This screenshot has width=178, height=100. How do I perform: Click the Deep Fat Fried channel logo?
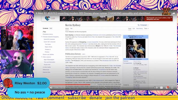click(166, 12)
